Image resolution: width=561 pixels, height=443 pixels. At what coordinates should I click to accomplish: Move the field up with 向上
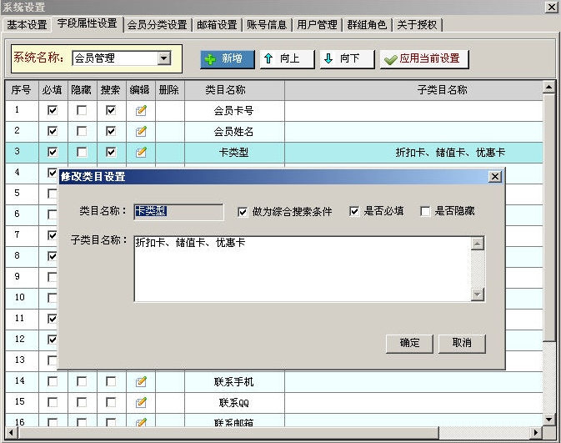(287, 58)
